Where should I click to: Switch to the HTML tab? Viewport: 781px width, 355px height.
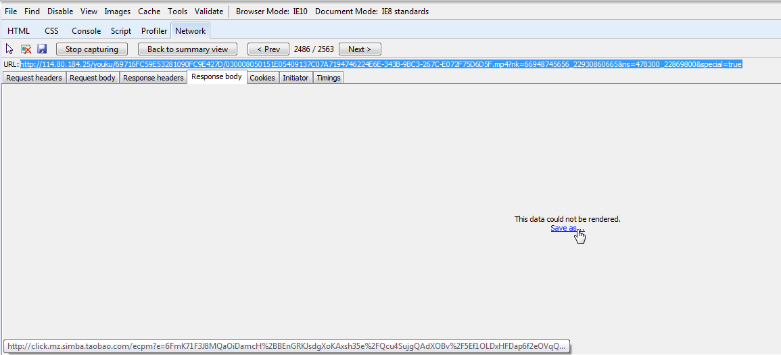pos(18,31)
